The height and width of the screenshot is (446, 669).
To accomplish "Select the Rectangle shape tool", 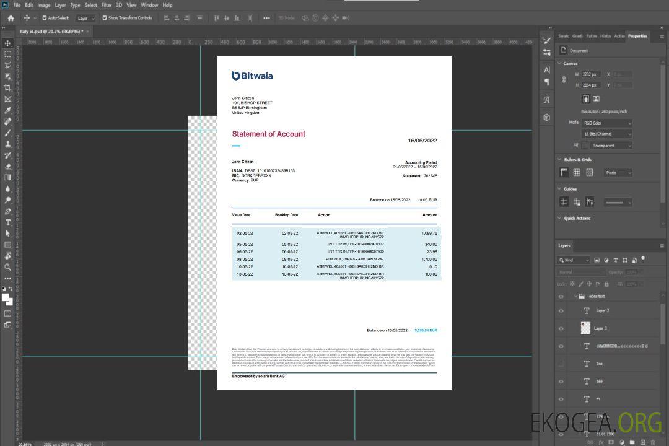I will 7,245.
